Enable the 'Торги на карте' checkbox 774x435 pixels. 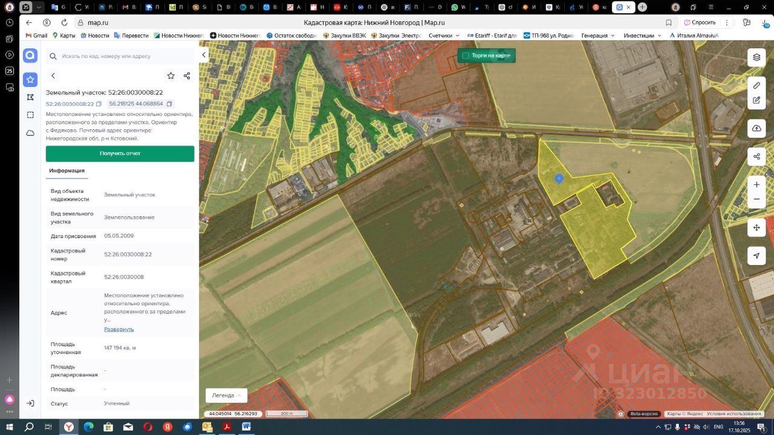[466, 56]
